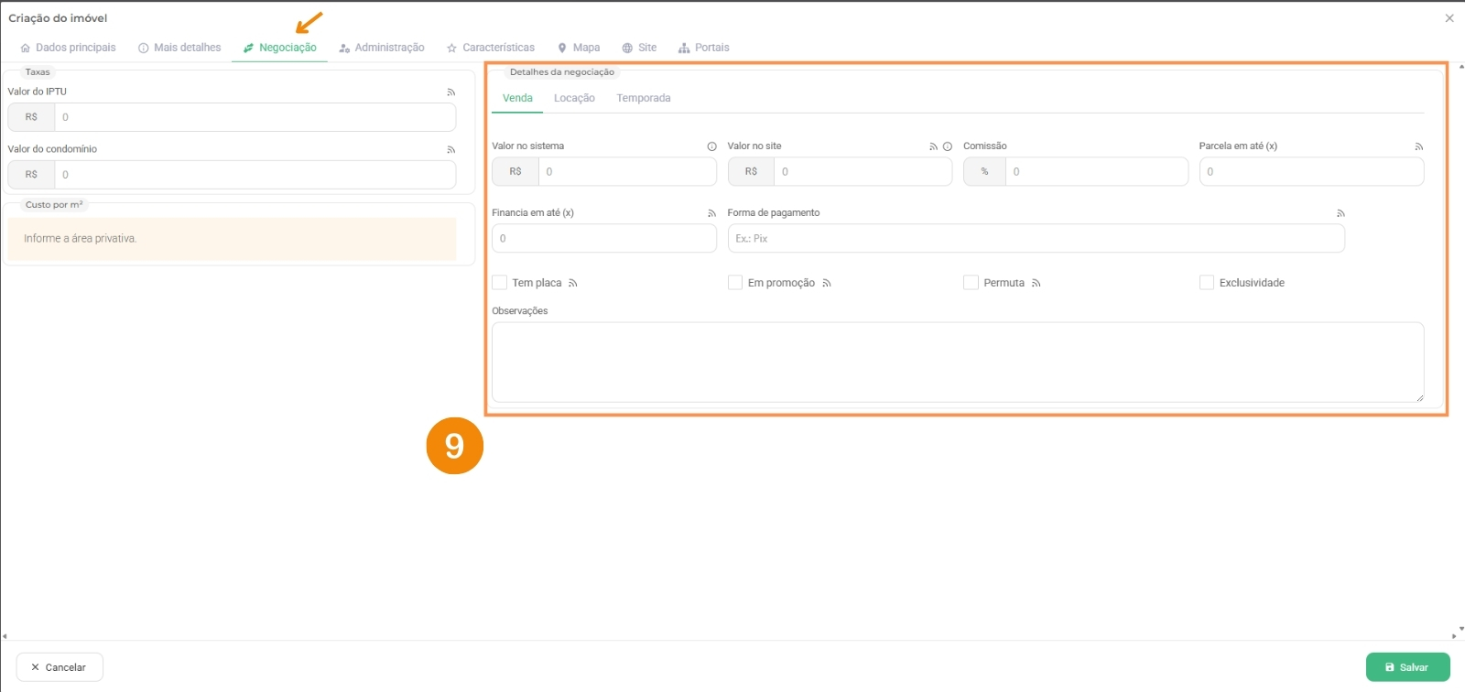Click the feed icon beside Valor do condomínio
This screenshot has width=1465, height=692.
[x=450, y=149]
